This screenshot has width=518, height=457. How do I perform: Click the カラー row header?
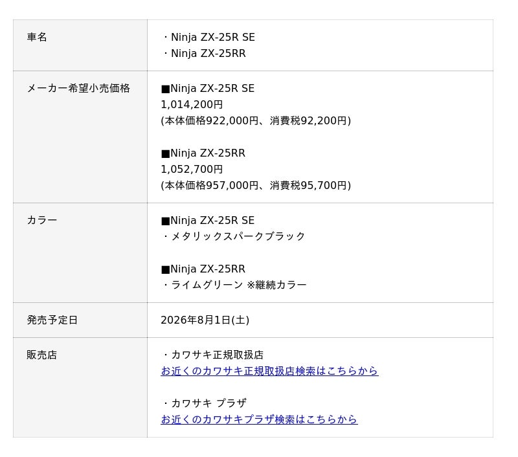click(x=80, y=252)
